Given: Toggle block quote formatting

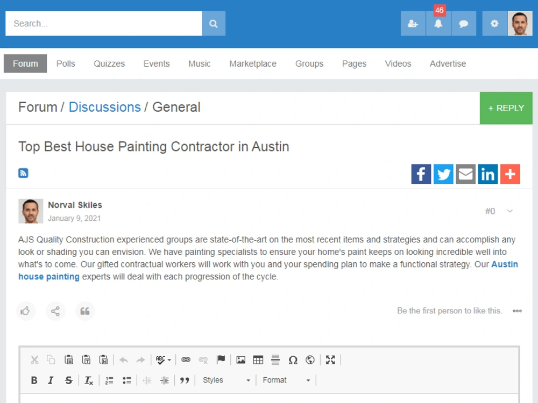Looking at the screenshot, I should (x=185, y=380).
